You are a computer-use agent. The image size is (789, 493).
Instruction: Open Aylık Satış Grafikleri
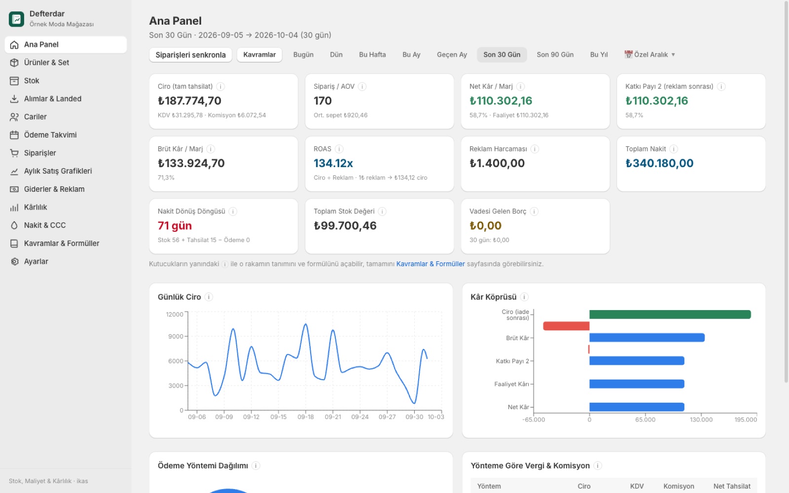coord(66,171)
